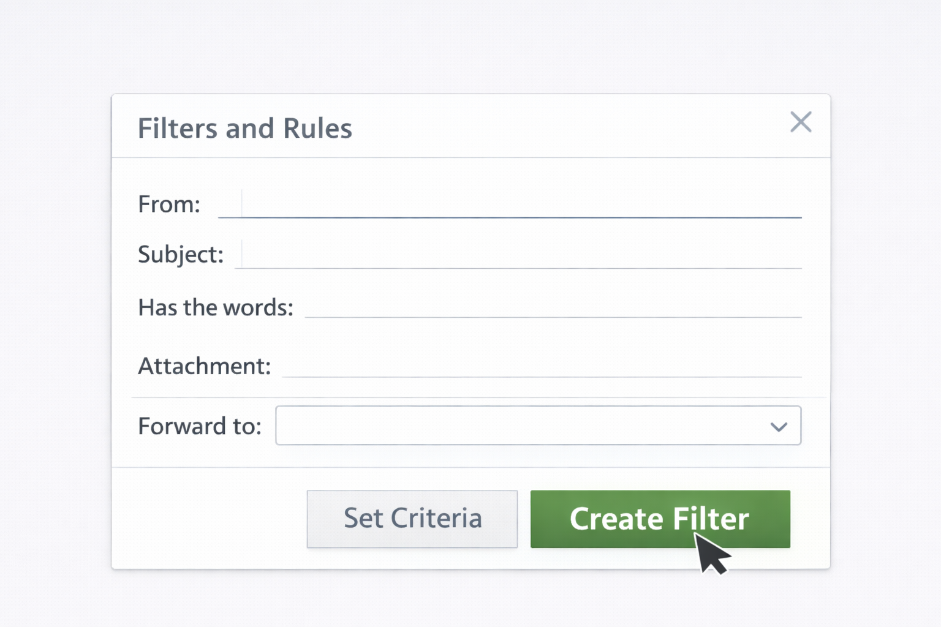Close the Filters and Rules dialog

tap(801, 122)
